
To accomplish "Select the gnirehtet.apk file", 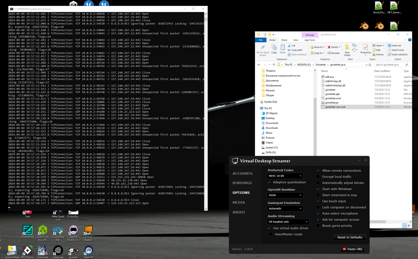I will [333, 94].
